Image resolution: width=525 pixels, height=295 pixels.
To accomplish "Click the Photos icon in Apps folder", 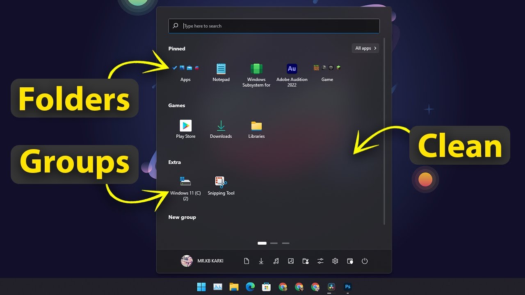I will 182,68.
